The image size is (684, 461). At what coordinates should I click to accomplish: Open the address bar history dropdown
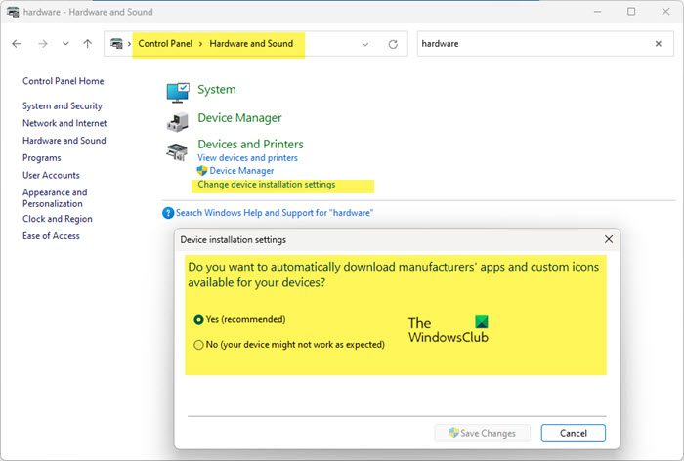click(365, 44)
